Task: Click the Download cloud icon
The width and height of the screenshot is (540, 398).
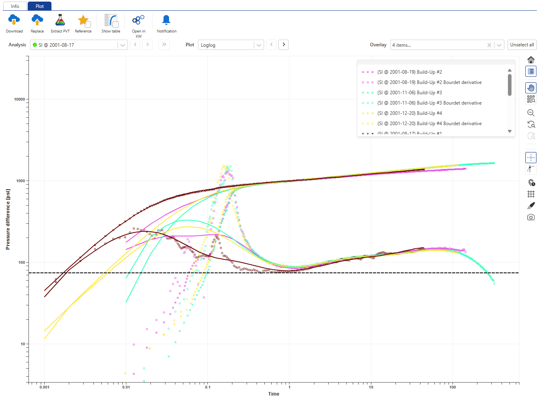Action: point(14,20)
